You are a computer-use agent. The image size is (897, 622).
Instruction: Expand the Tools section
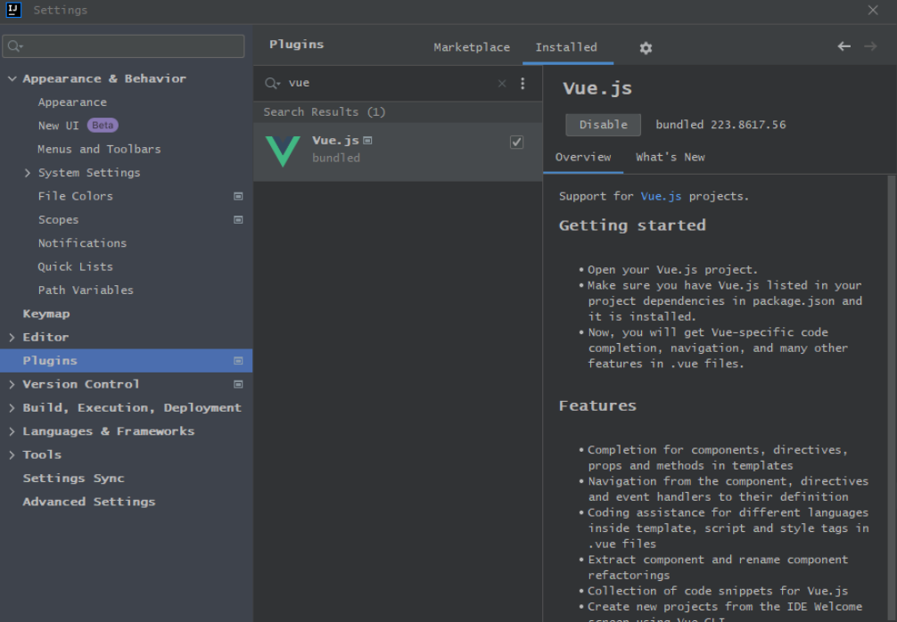click(x=12, y=454)
